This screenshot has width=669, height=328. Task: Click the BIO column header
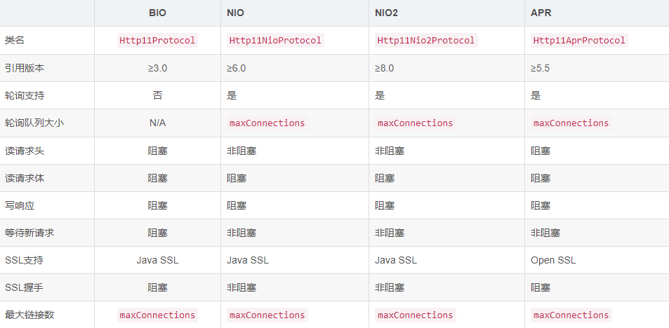[157, 13]
